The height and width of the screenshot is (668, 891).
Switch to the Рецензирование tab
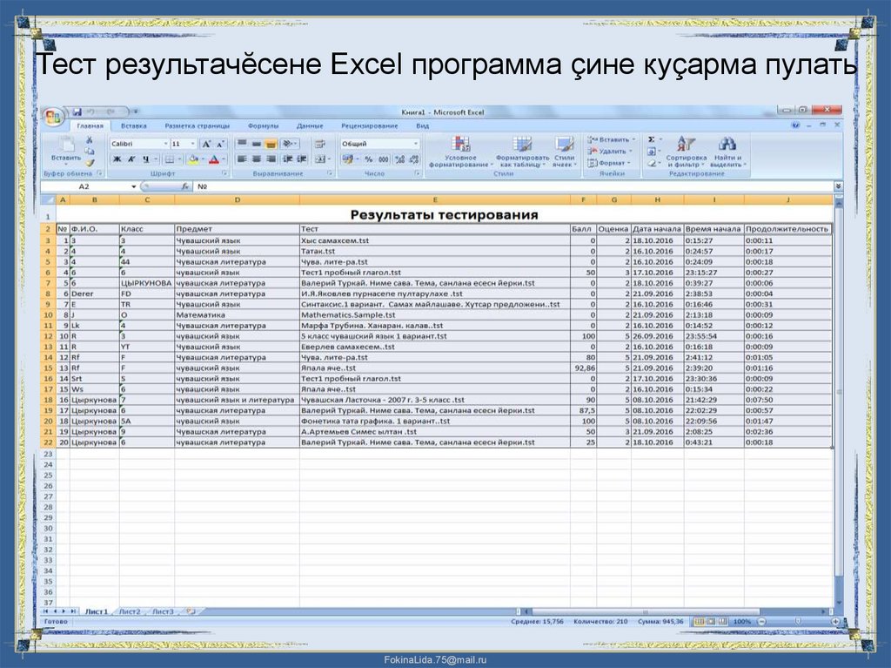coord(369,125)
